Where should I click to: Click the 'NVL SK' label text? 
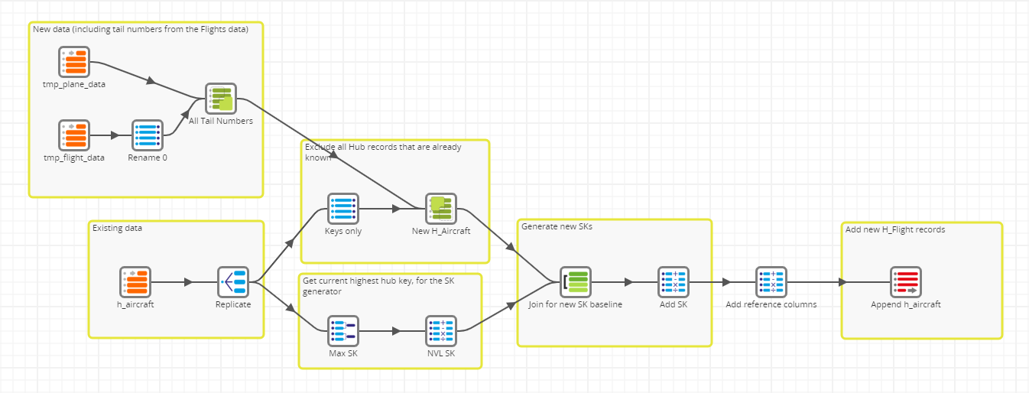point(441,353)
